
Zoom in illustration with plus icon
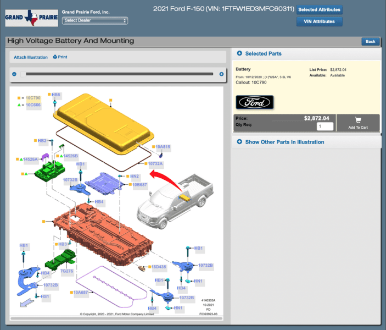point(221,74)
